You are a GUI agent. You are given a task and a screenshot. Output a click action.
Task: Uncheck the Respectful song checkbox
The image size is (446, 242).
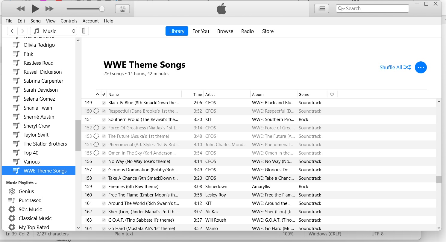coord(104,111)
